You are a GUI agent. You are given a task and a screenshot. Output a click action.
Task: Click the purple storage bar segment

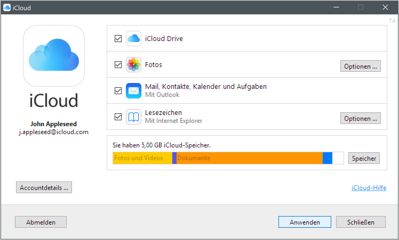pos(174,158)
